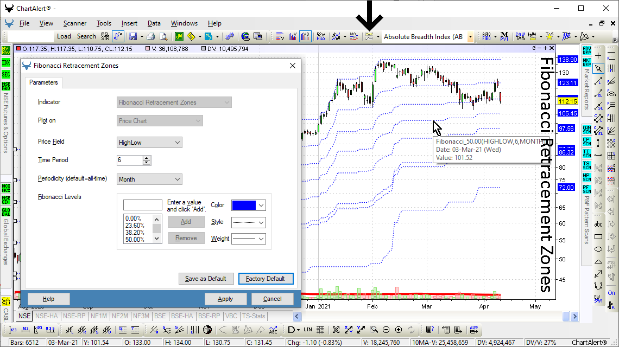Click the green IDX sidebar icon

tap(6, 62)
